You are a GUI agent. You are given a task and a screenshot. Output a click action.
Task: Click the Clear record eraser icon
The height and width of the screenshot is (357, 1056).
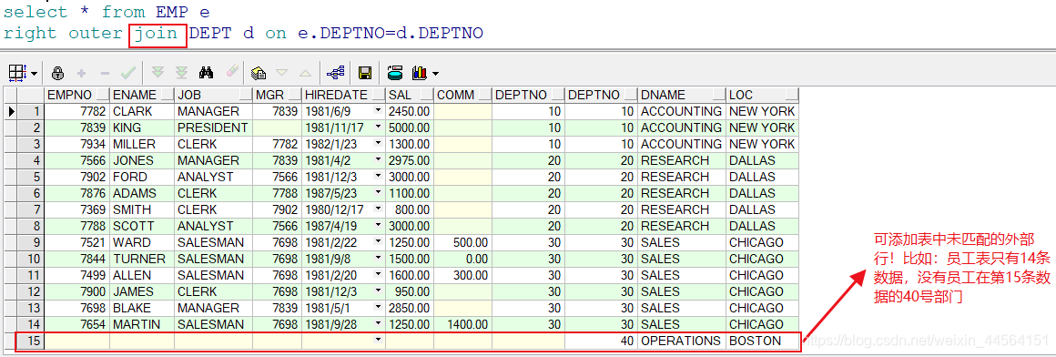point(231,72)
